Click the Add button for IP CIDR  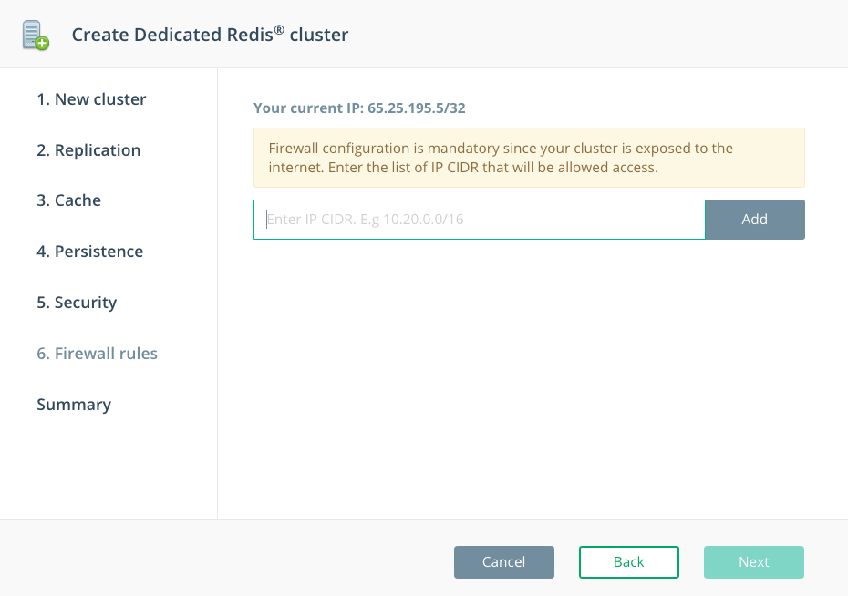click(x=755, y=220)
